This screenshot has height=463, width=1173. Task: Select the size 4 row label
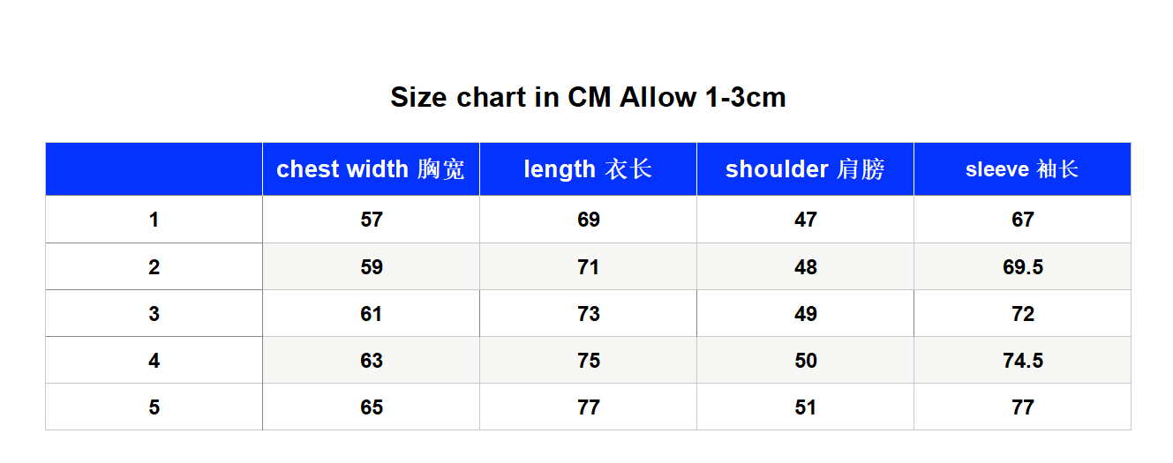coord(154,360)
